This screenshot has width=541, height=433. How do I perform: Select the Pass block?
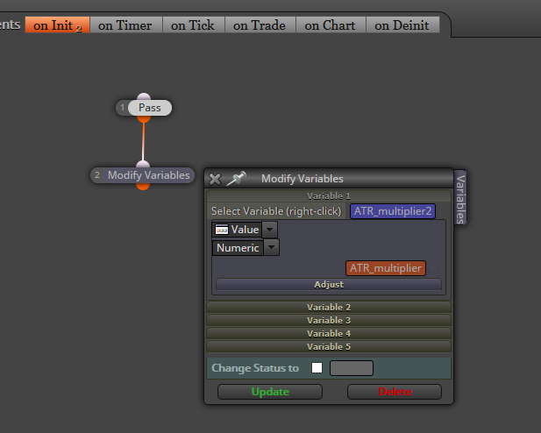[150, 108]
